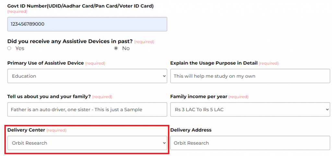Click the Govt ID Number field label
The image size is (332, 156).
[80, 6]
